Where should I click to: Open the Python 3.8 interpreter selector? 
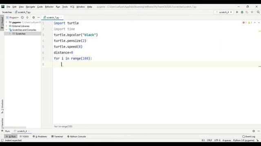coord(244,140)
